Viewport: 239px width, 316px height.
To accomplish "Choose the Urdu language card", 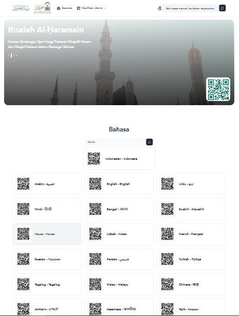I will click(x=191, y=184).
